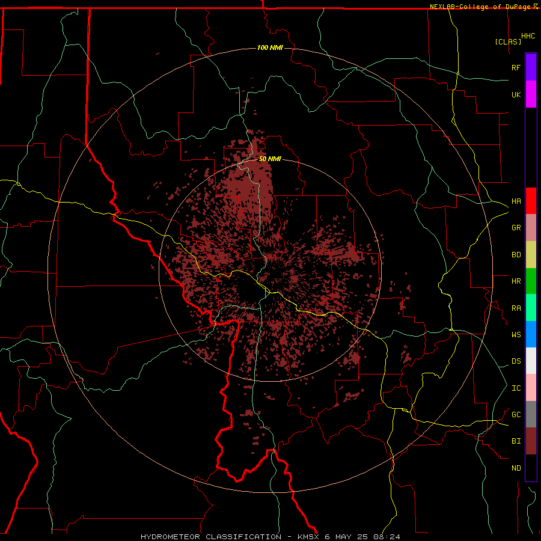This screenshot has width=541, height=541.
Task: Click the 50 NMI range ring label
Action: pos(270,159)
